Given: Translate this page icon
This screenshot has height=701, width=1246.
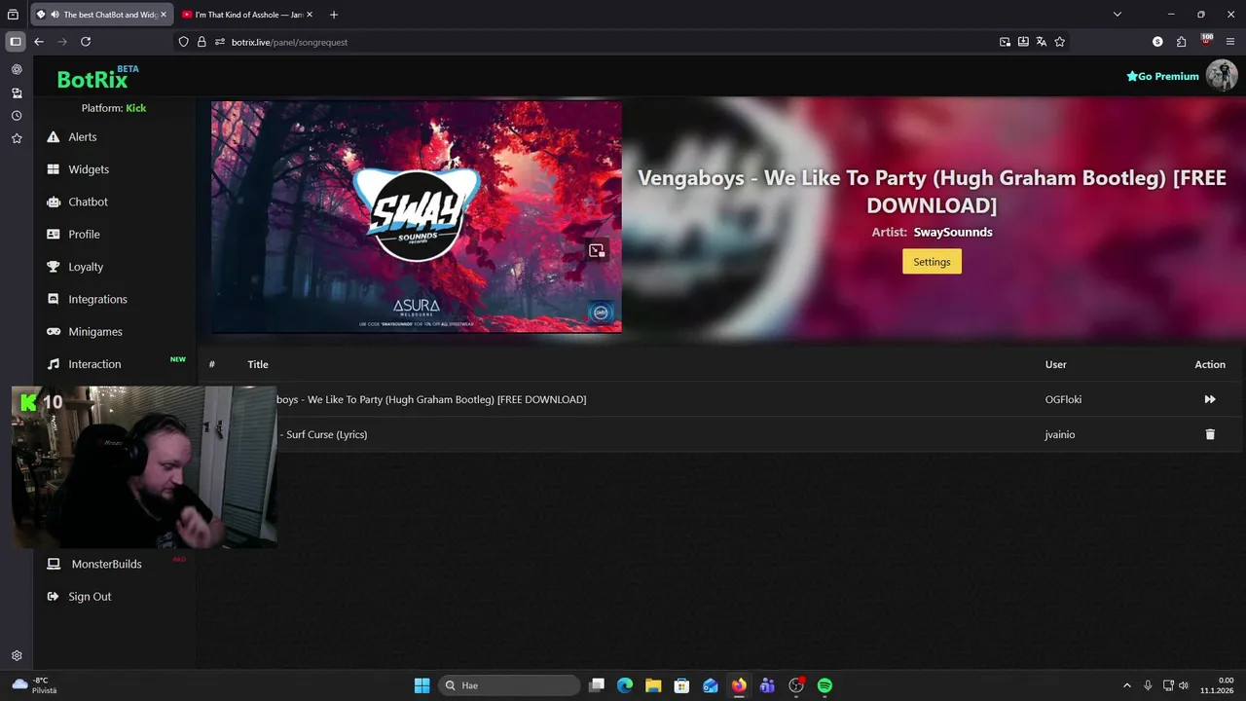Looking at the screenshot, I should pyautogui.click(x=1042, y=42).
